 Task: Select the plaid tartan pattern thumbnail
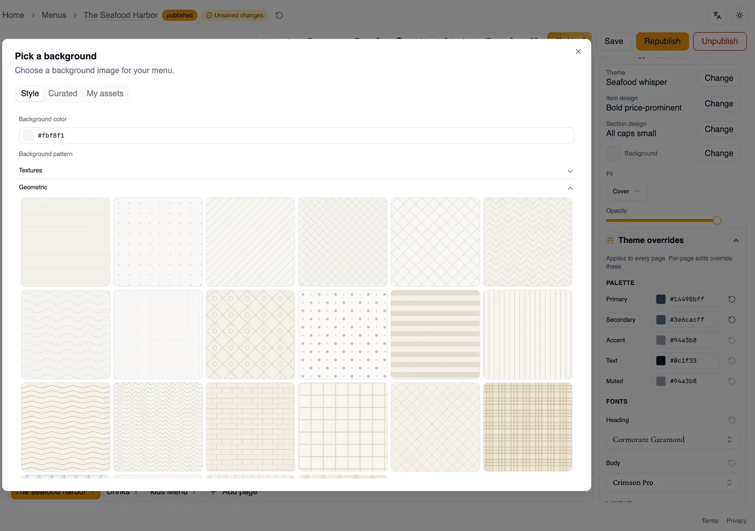528,427
